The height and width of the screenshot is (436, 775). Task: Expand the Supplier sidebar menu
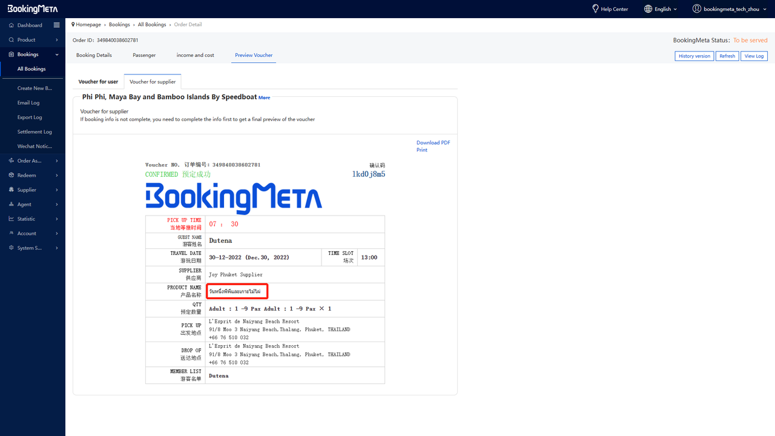tap(33, 190)
